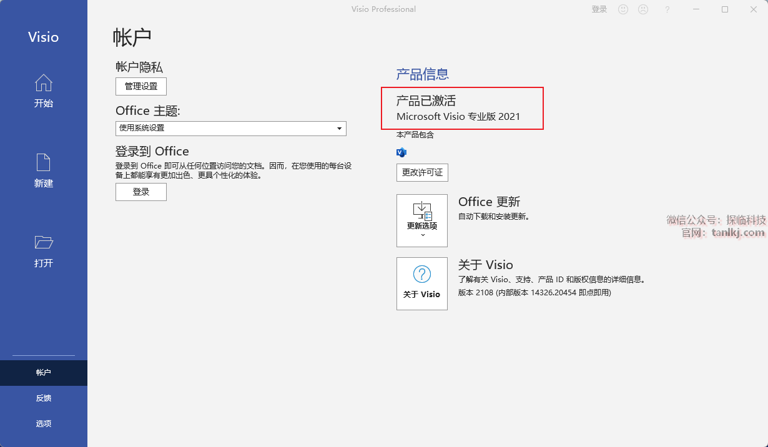Open the 关于 Visio about dialog

[x=422, y=283]
